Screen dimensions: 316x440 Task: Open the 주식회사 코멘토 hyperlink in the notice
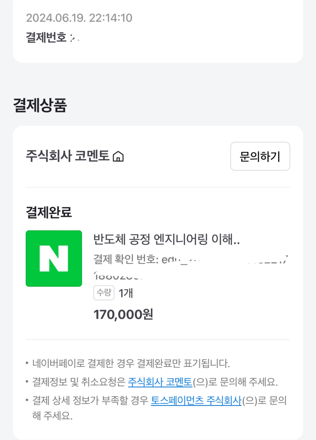pos(160,382)
